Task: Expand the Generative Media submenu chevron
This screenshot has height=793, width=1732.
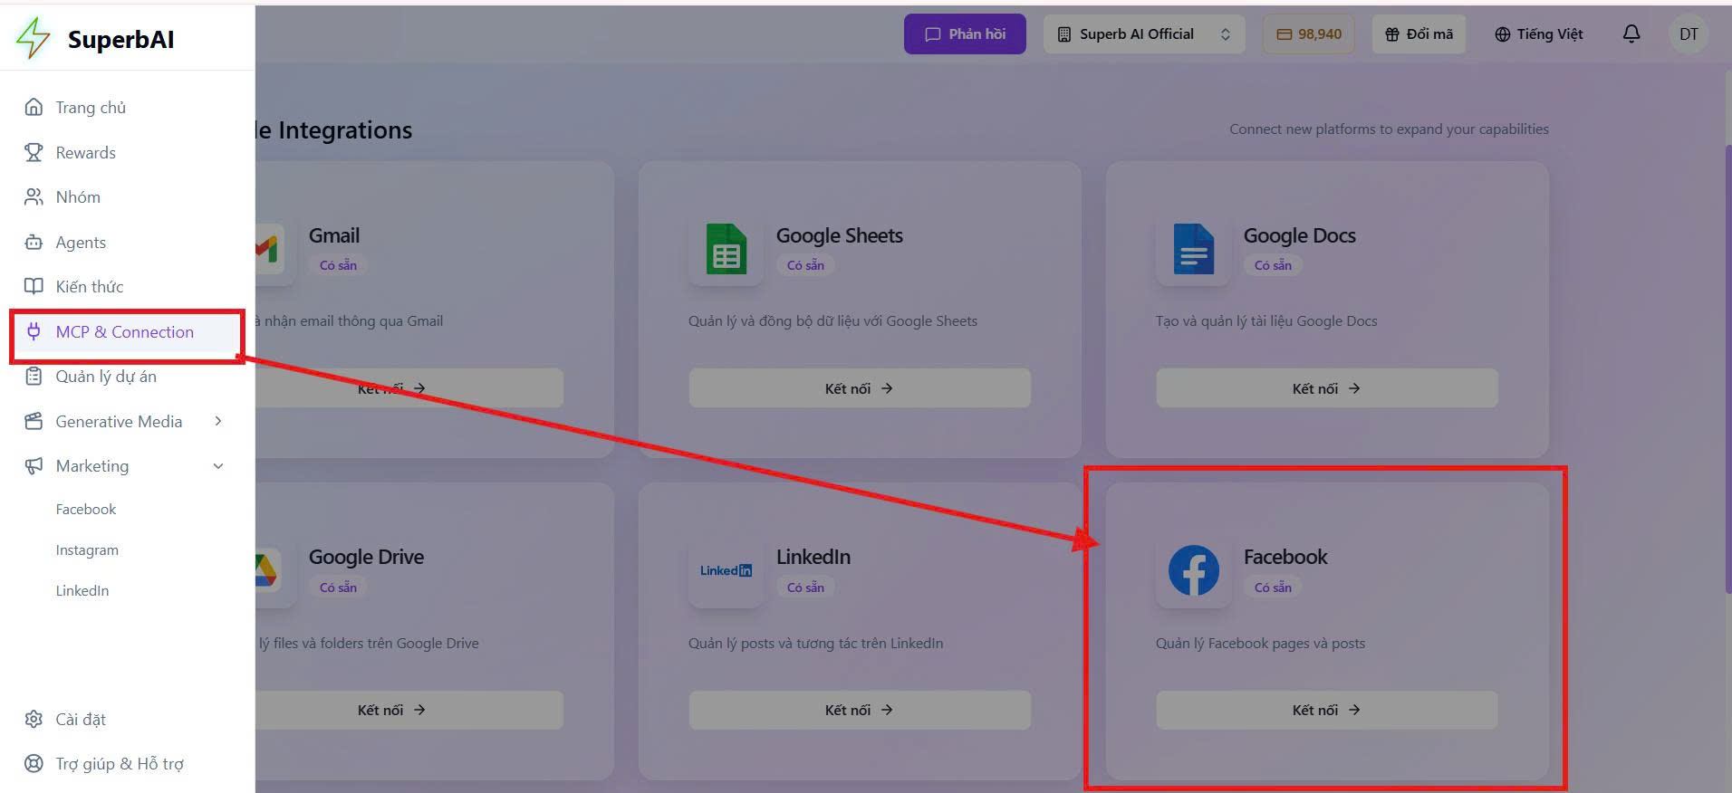Action: 218,421
